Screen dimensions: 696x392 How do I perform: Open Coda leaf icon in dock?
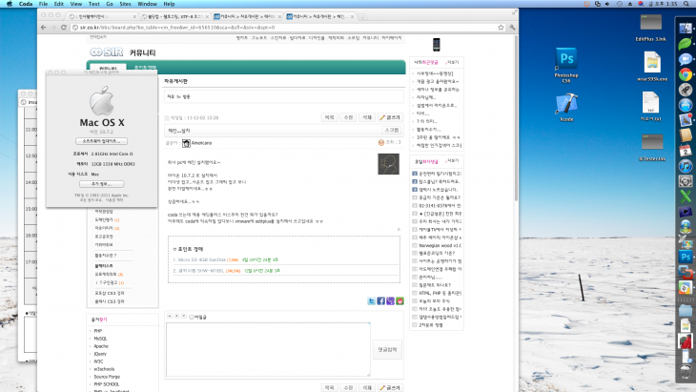tap(686, 43)
